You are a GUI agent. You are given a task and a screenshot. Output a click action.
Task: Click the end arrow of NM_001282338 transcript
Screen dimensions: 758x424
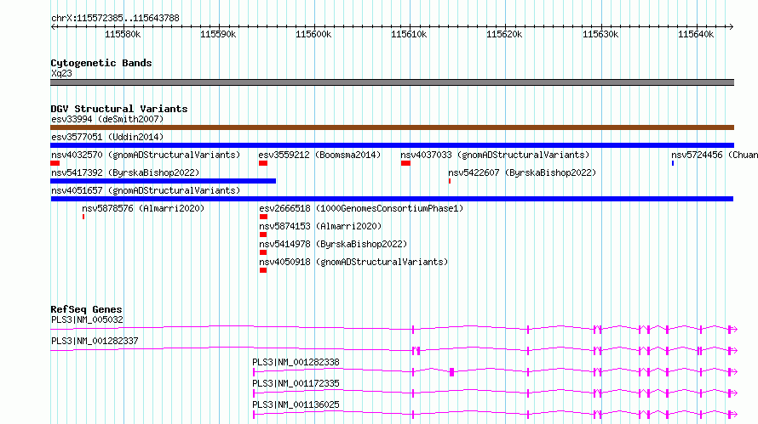[734, 372]
